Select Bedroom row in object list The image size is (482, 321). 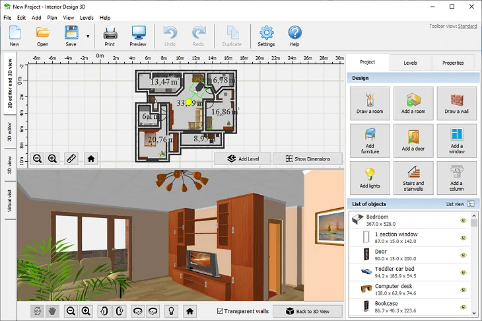tap(410, 220)
